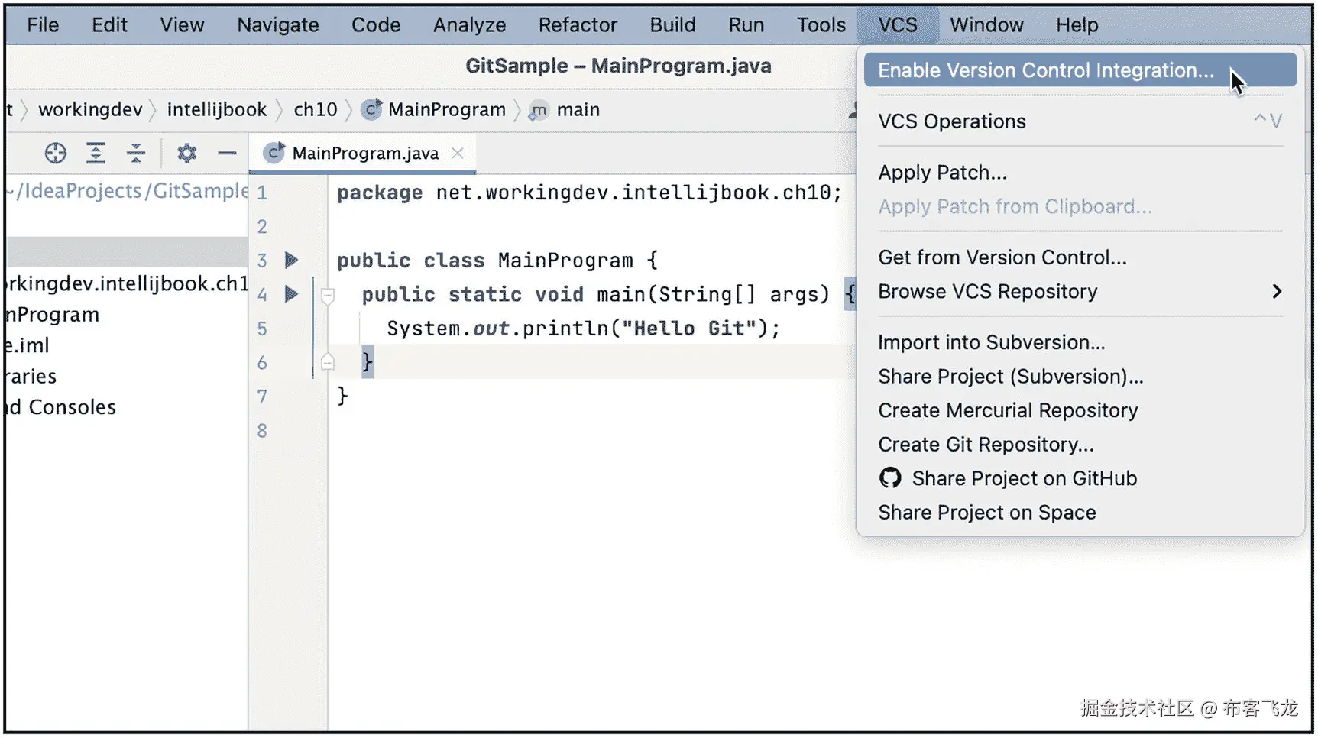This screenshot has width=1318, height=738.
Task: Choose Create Git Repository from VCS menu
Action: (x=986, y=445)
